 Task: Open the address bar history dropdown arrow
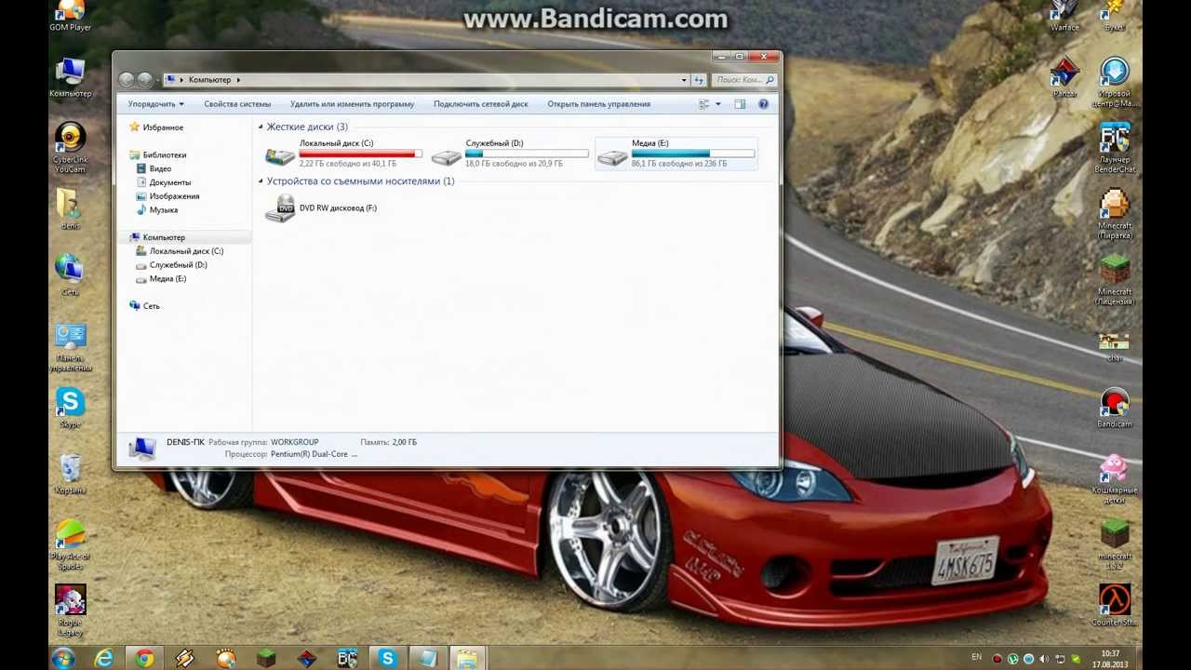click(684, 80)
